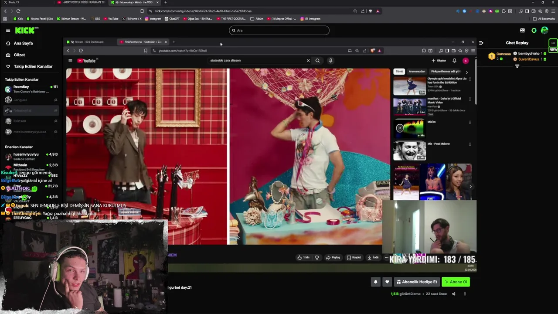Click Abonelik Hediye Et button
Viewport: 558px width, 314px height.
pos(417,282)
